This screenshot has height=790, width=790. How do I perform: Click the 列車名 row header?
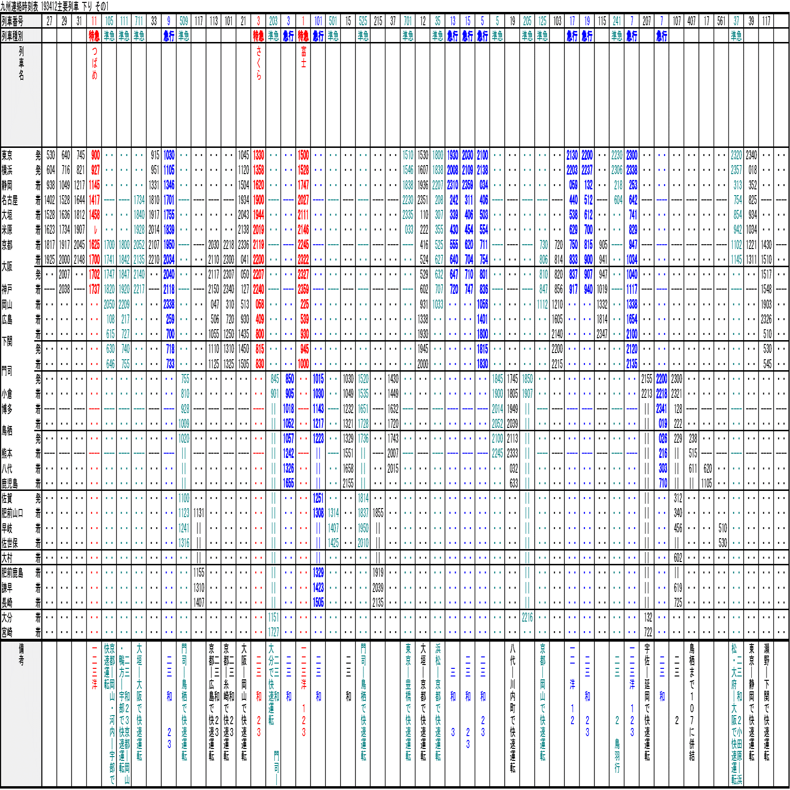(x=21, y=63)
